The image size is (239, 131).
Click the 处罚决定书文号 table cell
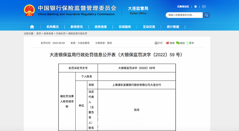click(x=78, y=68)
